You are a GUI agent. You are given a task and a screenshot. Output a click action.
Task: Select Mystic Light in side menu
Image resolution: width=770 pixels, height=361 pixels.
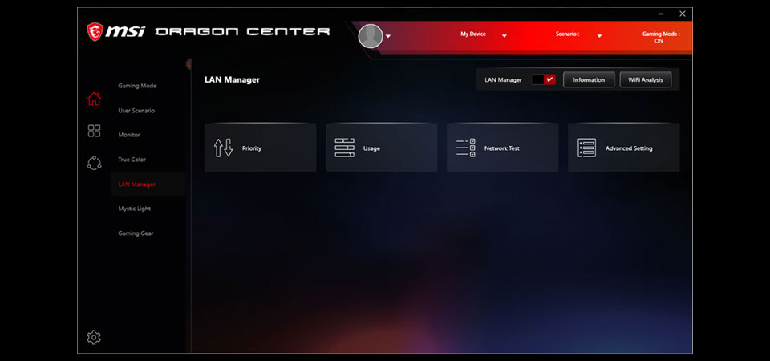click(135, 209)
